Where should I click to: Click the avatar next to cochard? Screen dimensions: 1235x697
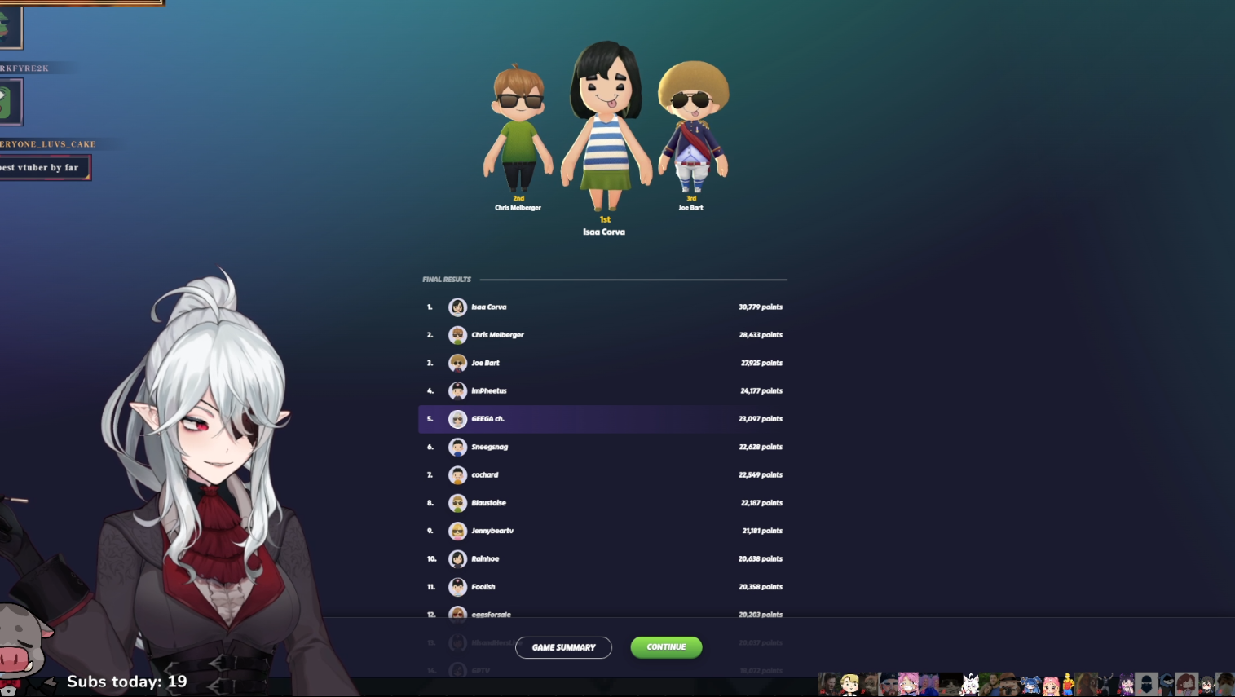click(457, 475)
